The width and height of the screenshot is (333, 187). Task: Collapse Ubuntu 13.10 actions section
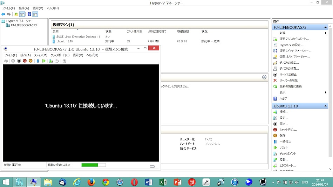(x=325, y=106)
